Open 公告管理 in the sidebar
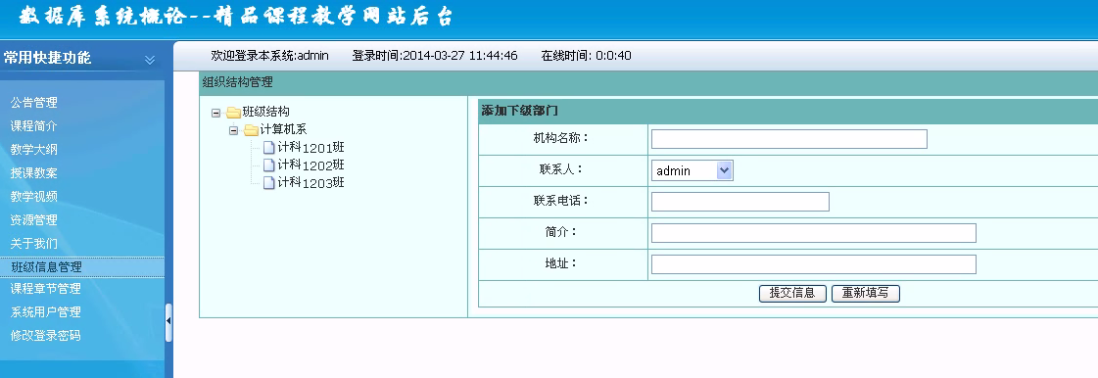Image resolution: width=1098 pixels, height=378 pixels. pos(33,102)
